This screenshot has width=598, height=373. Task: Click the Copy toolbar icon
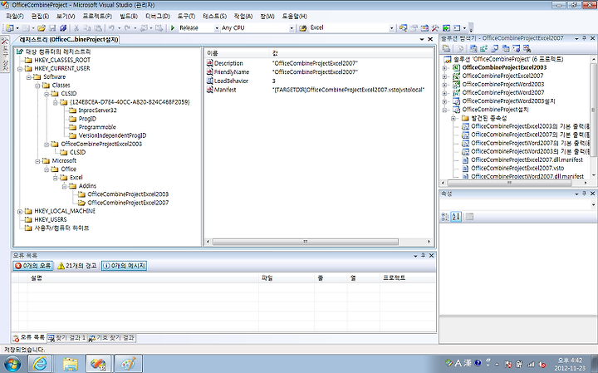[87, 28]
